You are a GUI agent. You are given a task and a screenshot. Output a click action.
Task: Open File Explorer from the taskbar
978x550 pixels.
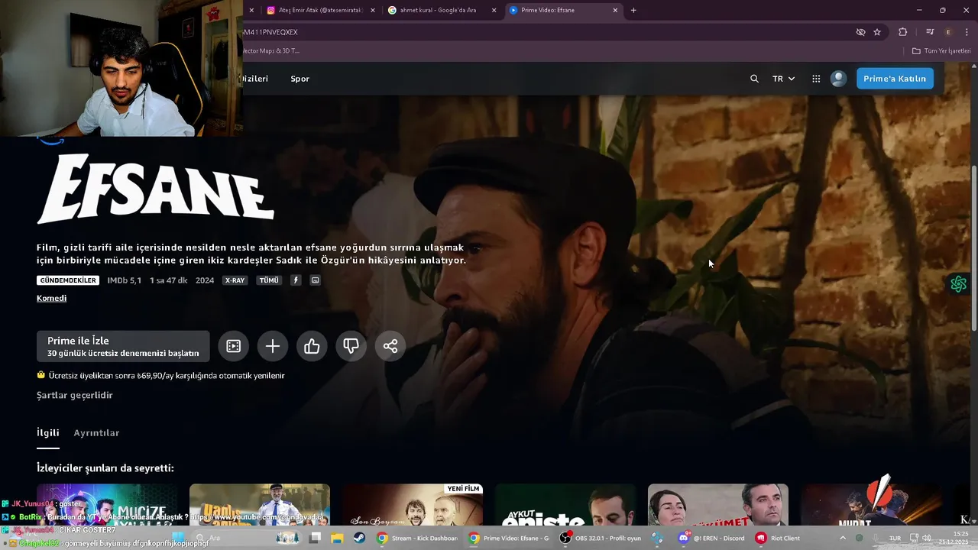coord(337,538)
